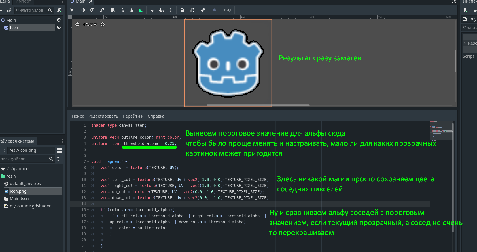
Task: Load an existing resource in inspector
Action: click(474, 10)
